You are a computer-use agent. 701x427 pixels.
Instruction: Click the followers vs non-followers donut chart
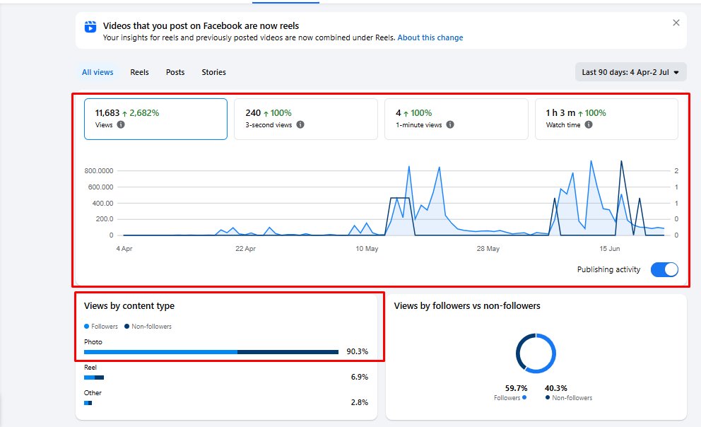pyautogui.click(x=536, y=353)
